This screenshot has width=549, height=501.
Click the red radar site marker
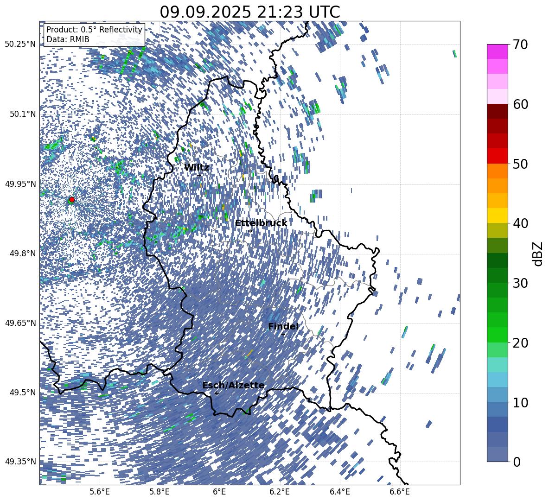[x=72, y=200]
